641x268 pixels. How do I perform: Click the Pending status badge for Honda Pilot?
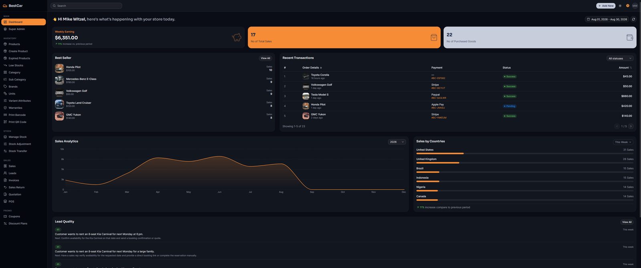click(510, 106)
